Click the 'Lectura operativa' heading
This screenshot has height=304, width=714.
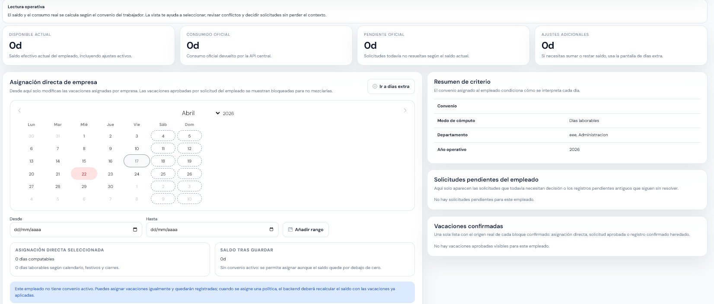coord(26,7)
